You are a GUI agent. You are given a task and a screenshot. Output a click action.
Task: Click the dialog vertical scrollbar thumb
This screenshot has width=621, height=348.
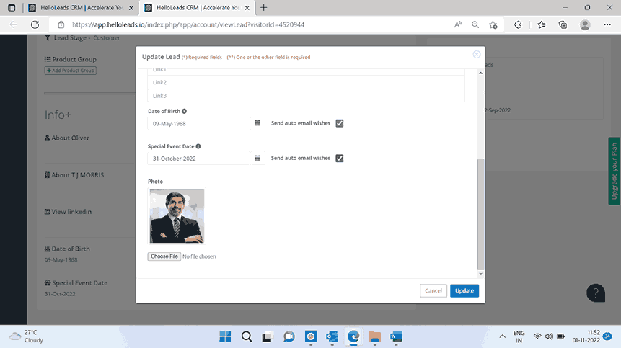pos(481,214)
